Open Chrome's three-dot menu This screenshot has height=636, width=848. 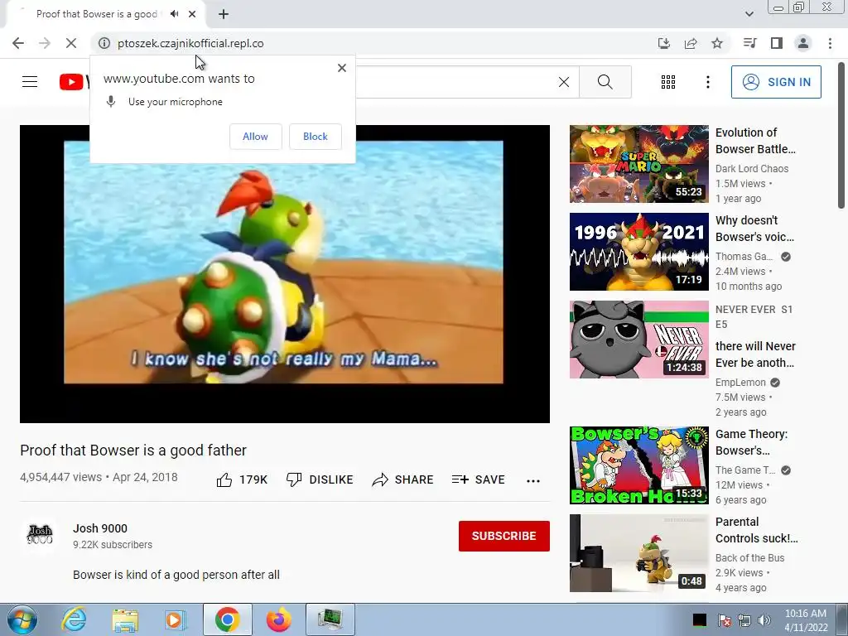tap(830, 43)
